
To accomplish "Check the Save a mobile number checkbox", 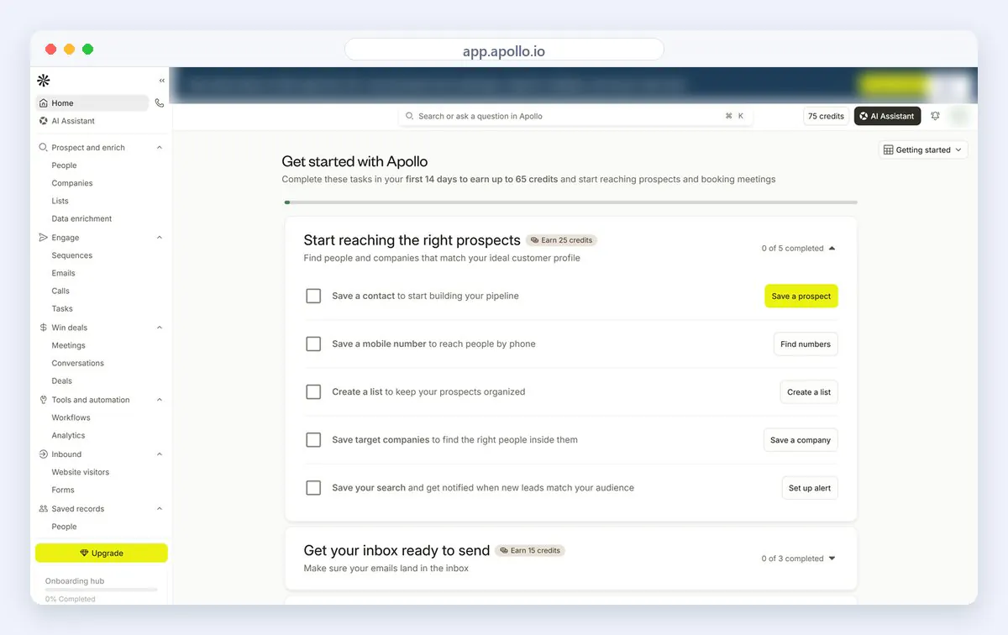I will point(313,344).
